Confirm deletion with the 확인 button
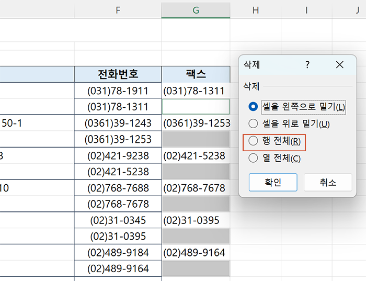The height and width of the screenshot is (281, 366). tap(273, 182)
